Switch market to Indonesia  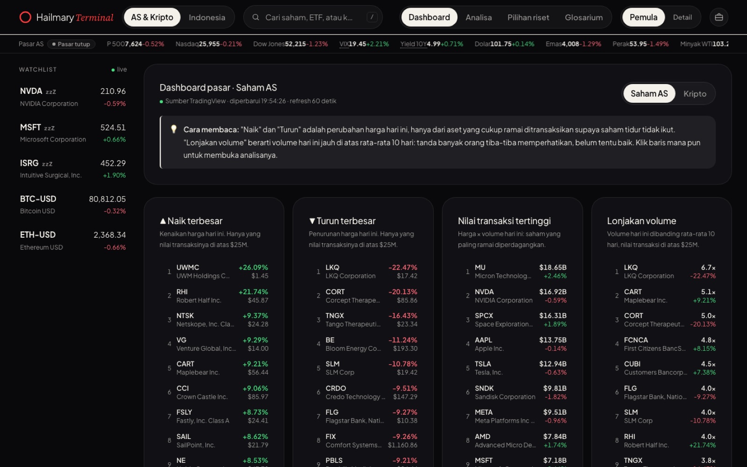[207, 17]
